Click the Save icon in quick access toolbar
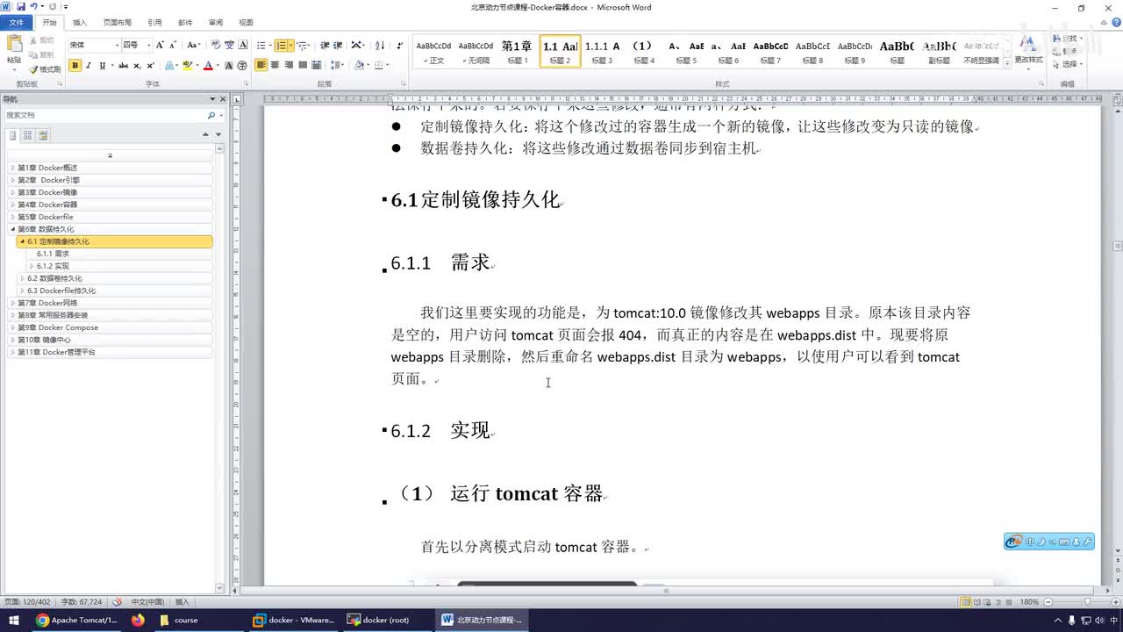 [19, 7]
